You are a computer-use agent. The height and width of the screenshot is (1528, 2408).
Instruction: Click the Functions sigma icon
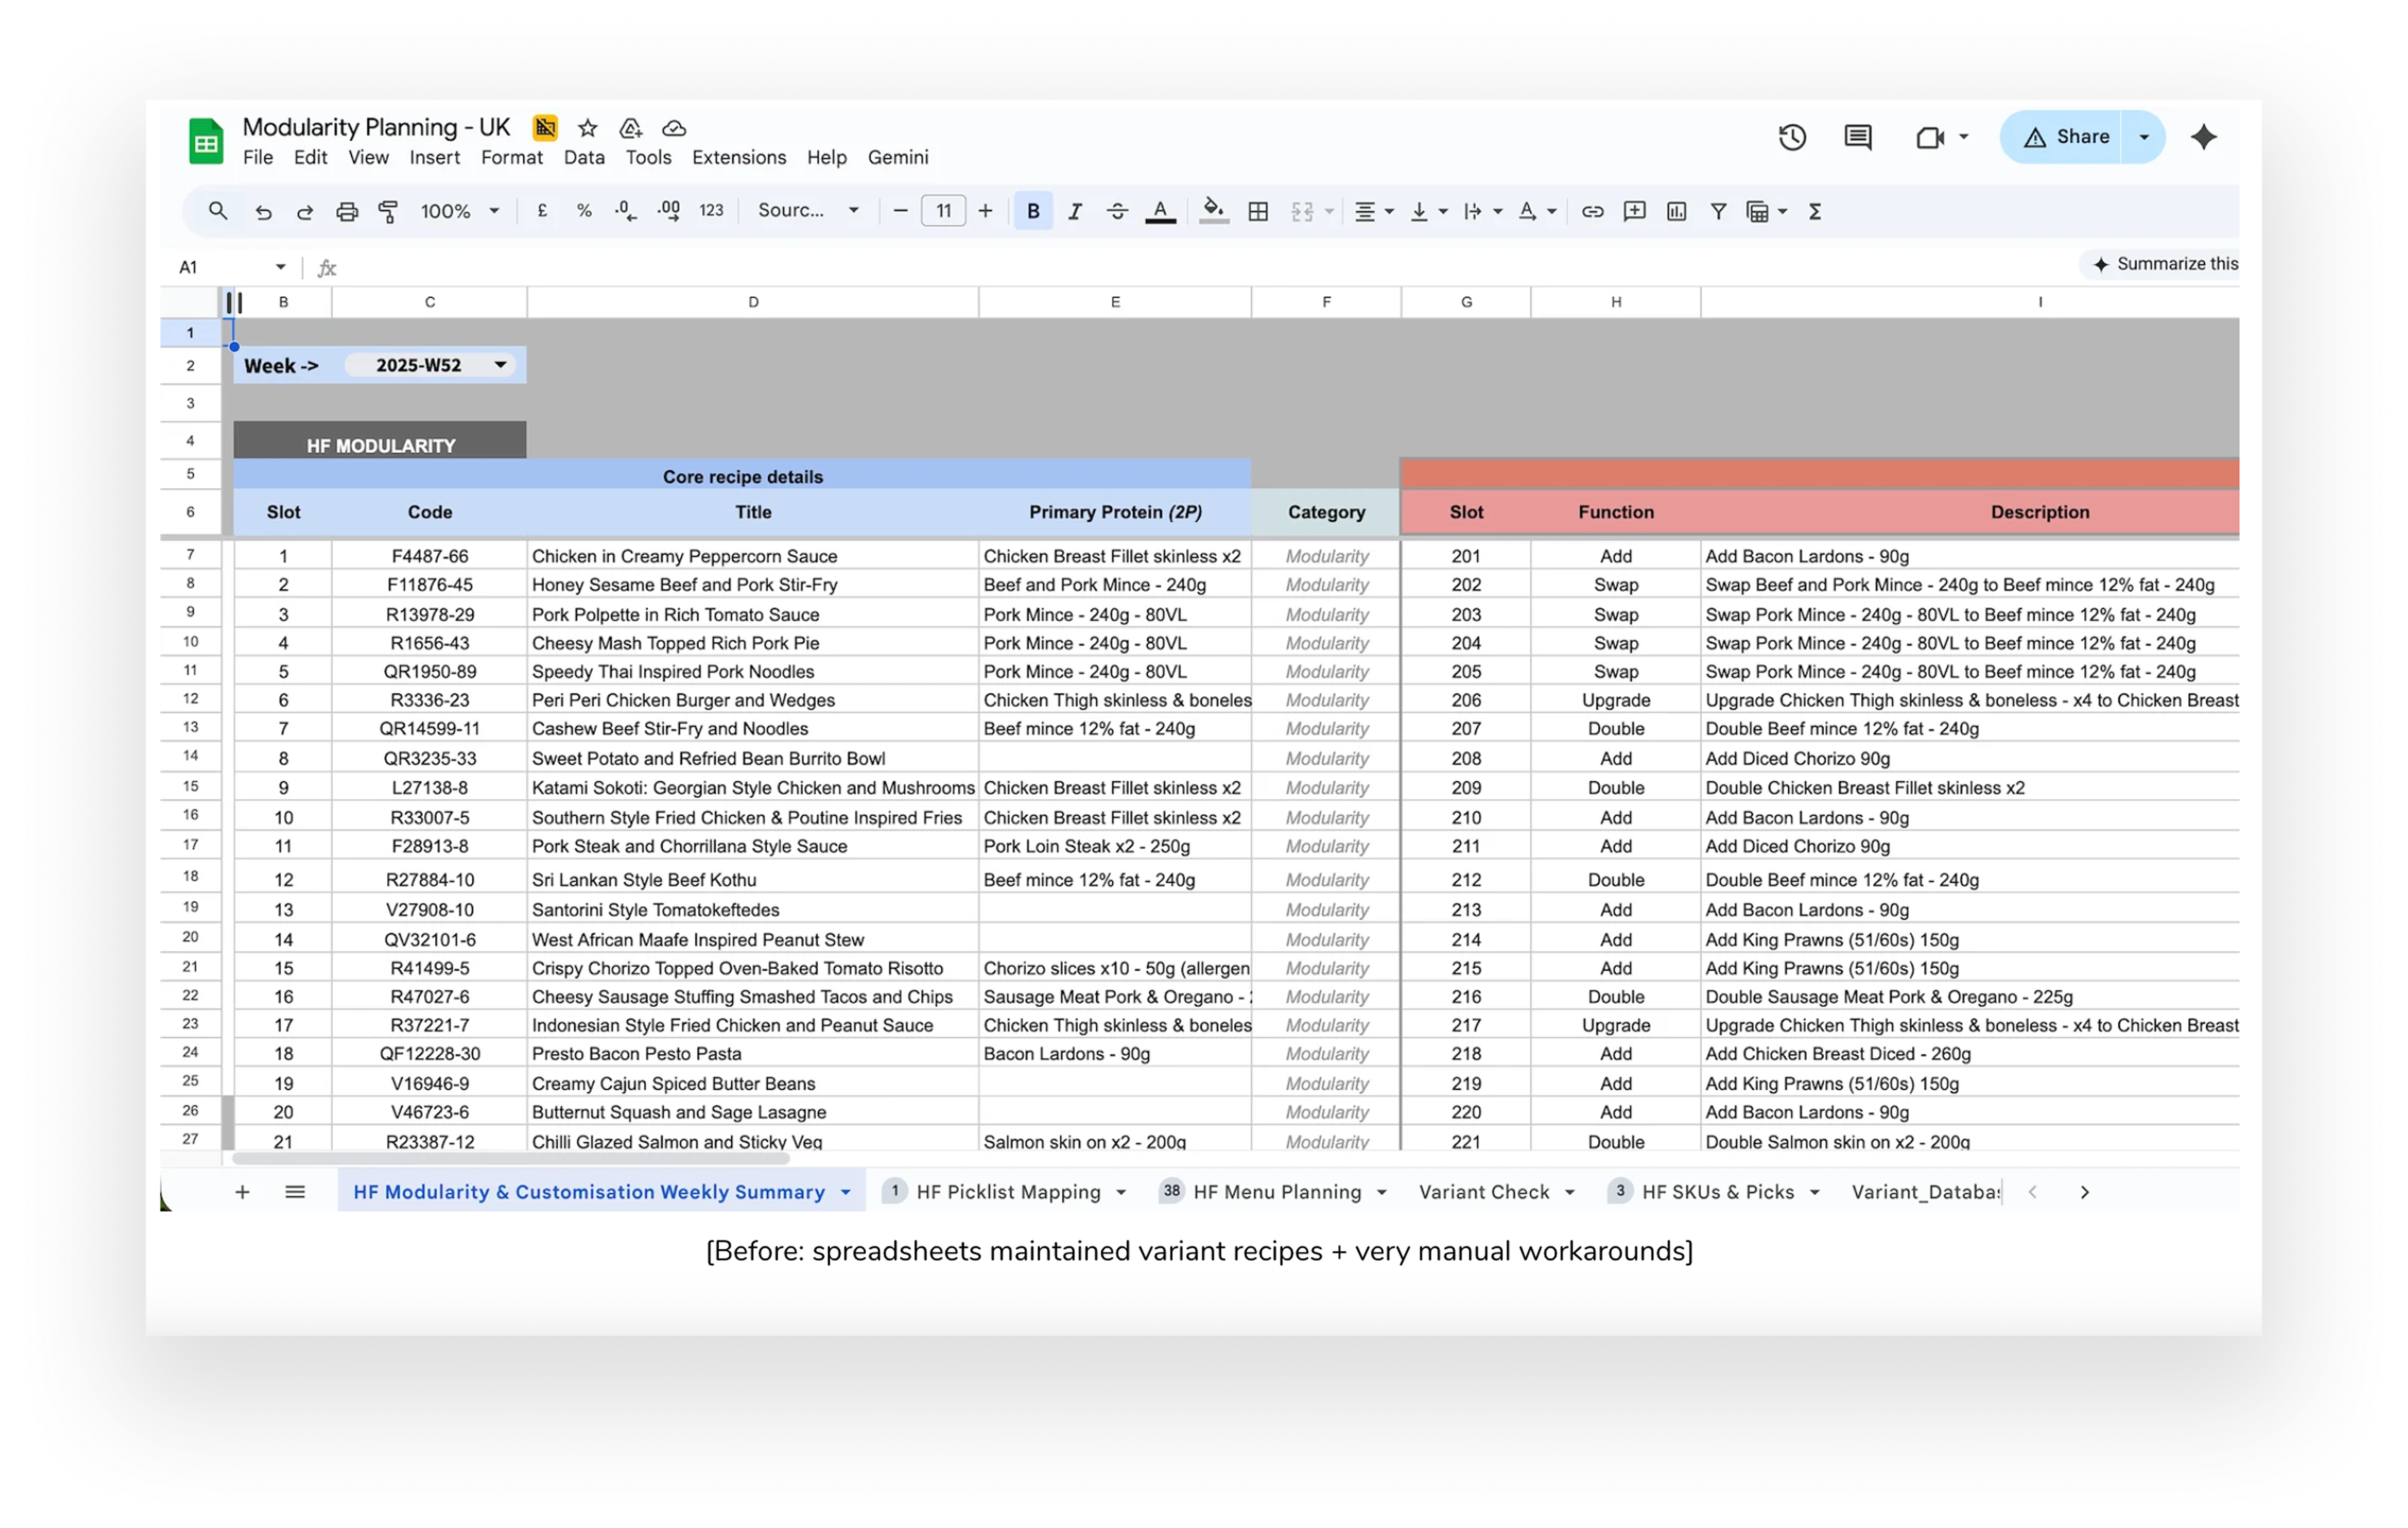(x=1814, y=211)
